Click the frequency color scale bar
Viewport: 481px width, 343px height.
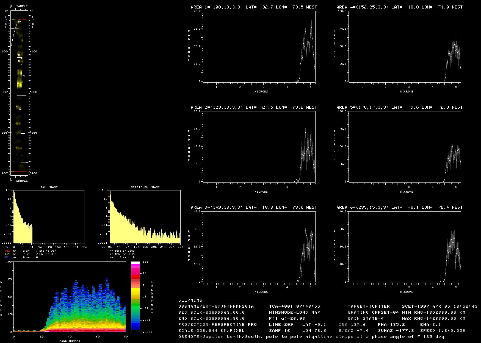pos(136,297)
